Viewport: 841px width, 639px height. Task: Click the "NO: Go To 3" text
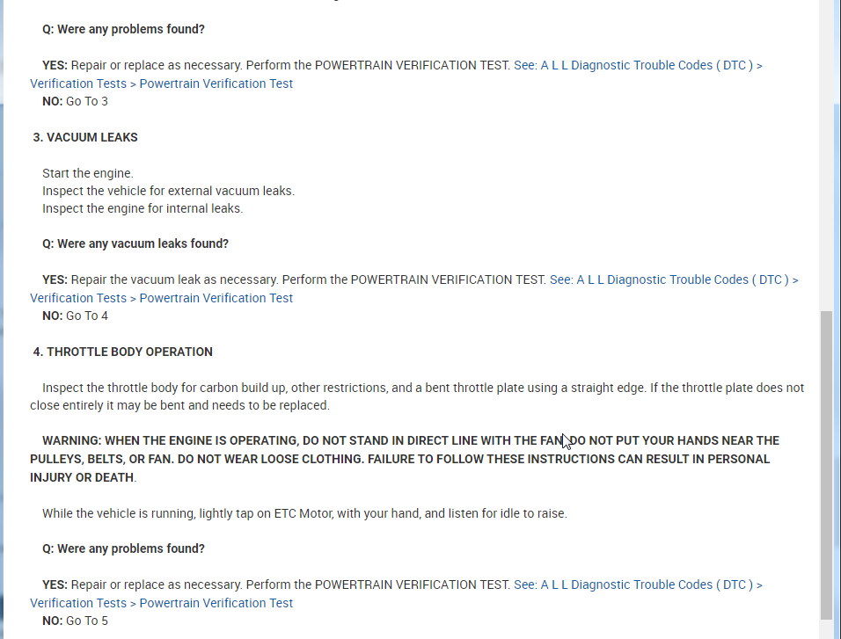point(75,101)
